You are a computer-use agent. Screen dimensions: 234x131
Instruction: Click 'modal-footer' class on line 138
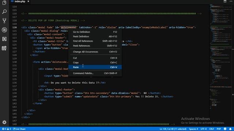64,90
